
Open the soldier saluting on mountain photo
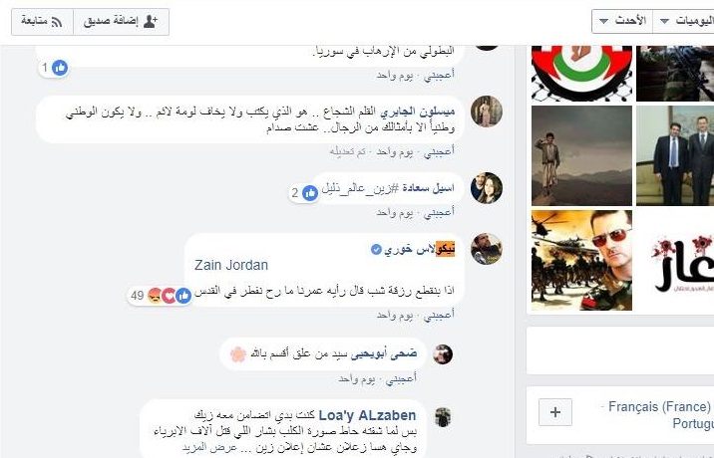coord(581,156)
